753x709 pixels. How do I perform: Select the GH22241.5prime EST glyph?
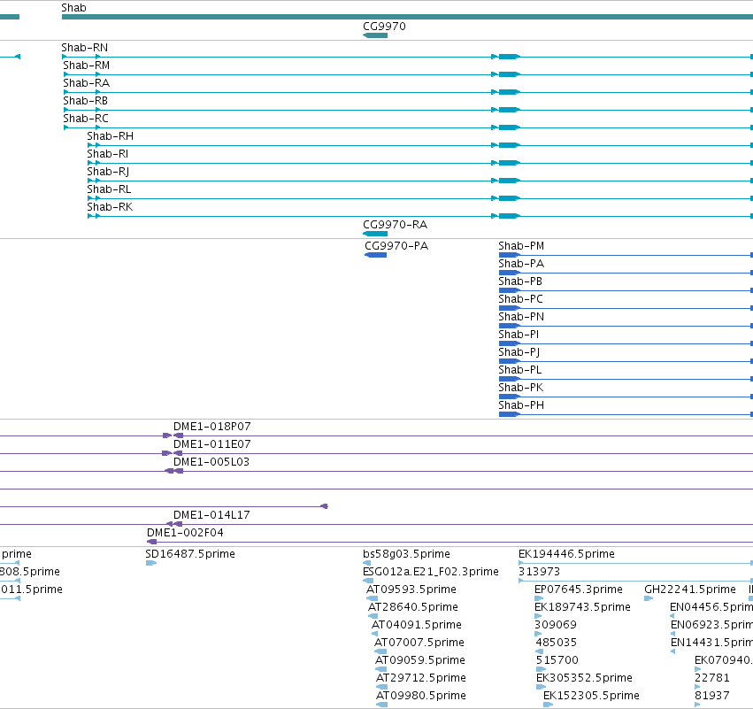click(649, 598)
